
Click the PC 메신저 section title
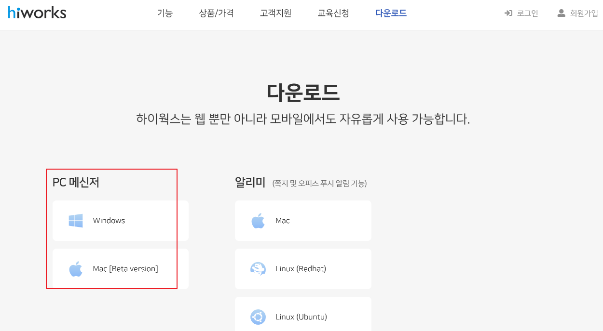pyautogui.click(x=76, y=182)
